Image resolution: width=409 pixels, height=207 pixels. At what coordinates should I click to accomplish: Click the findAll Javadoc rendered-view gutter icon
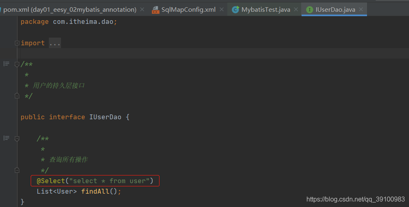[x=6, y=138]
